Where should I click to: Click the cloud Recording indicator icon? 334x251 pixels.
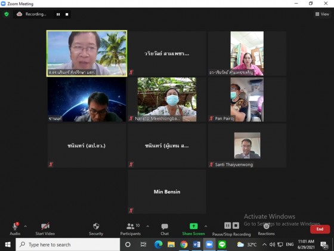coord(19,14)
